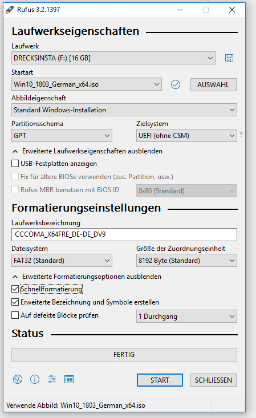Open the Startart ISO selection dropdown
The height and width of the screenshot is (418, 256).
tap(87, 84)
